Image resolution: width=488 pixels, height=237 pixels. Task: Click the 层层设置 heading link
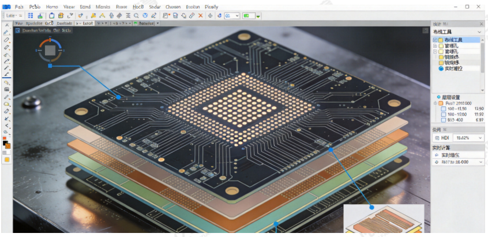click(x=451, y=97)
